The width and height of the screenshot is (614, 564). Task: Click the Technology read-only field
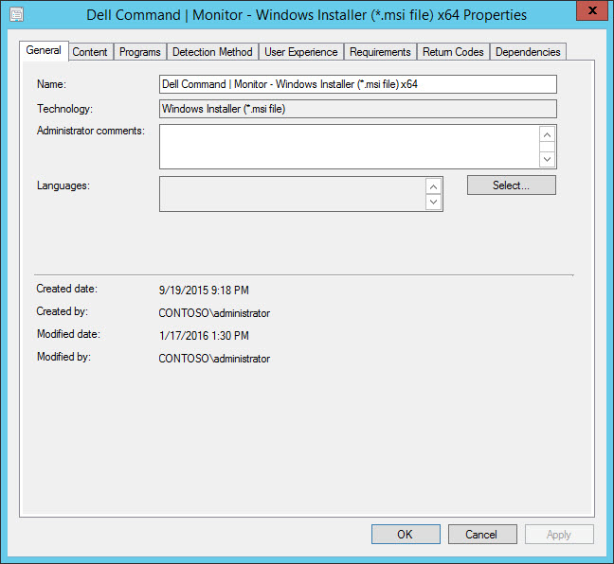357,110
